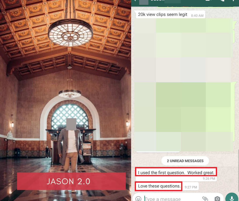Click the Type a message field
Screen dimensions: 239x201
coord(171,199)
